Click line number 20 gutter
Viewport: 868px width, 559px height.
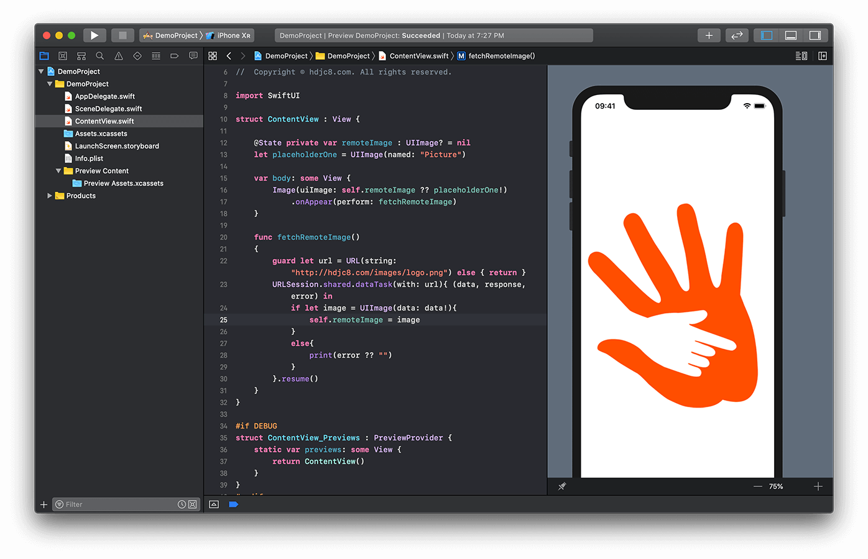pos(223,237)
